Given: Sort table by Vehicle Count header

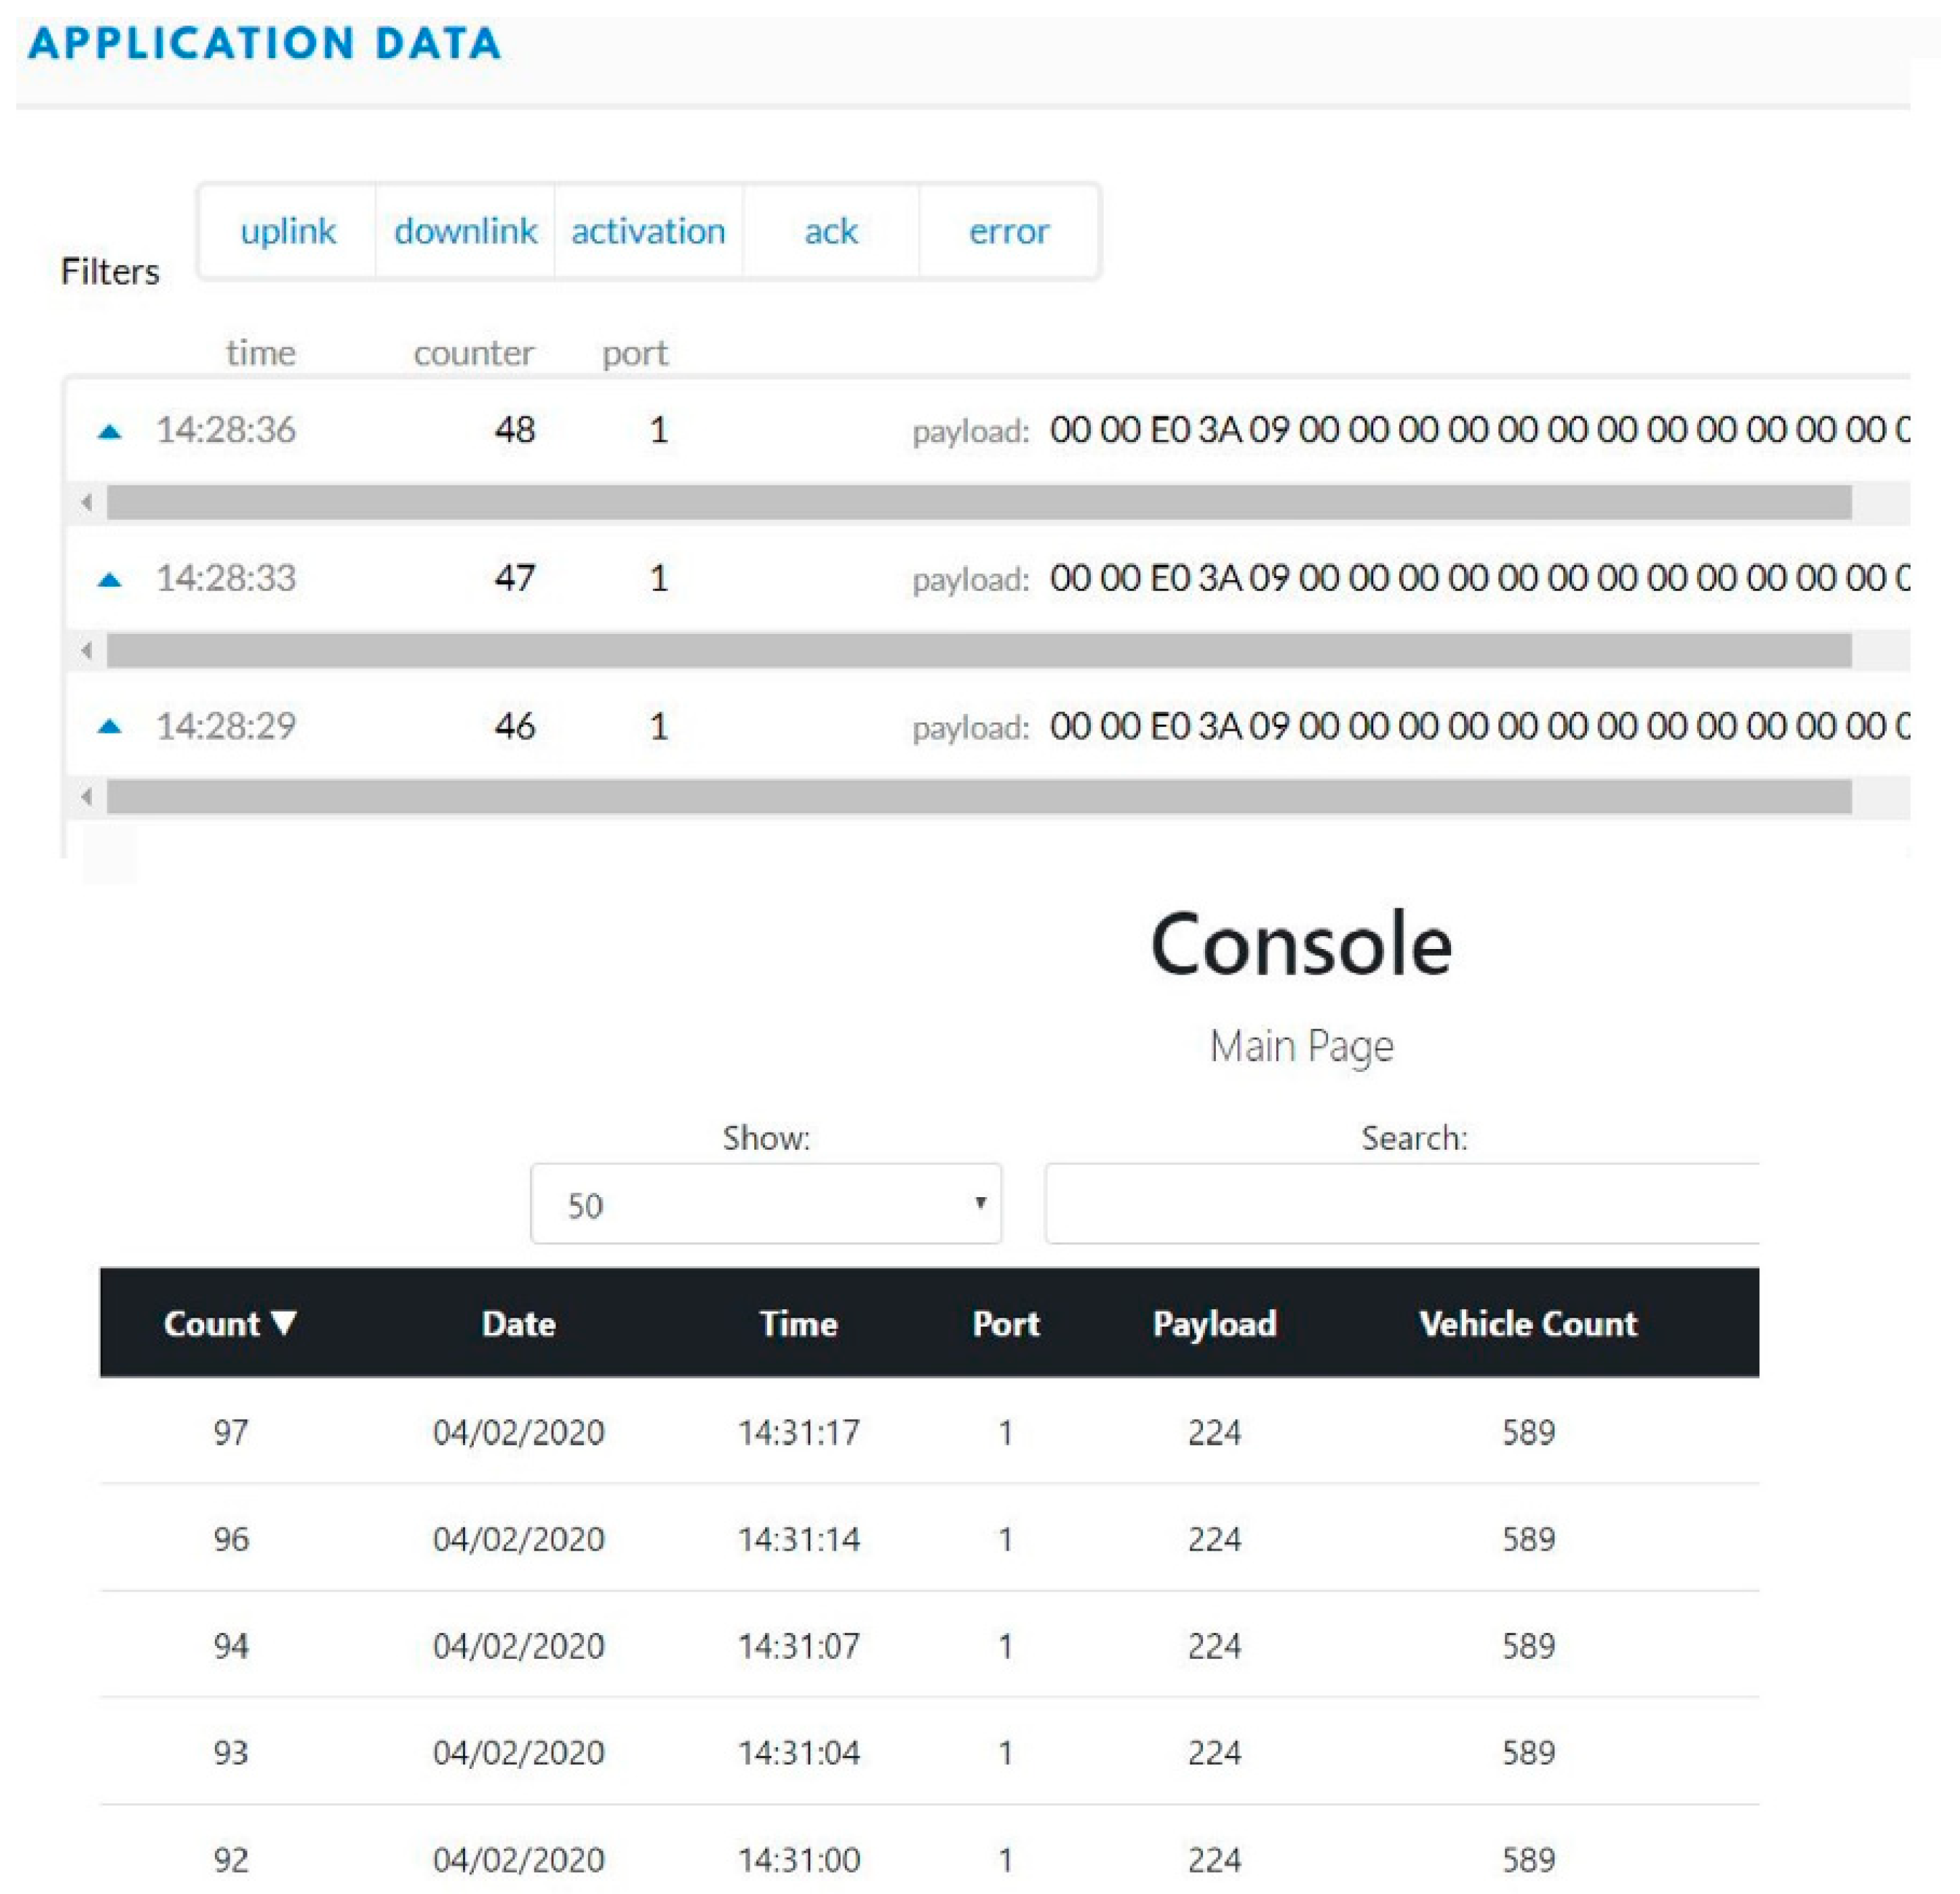Looking at the screenshot, I should [x=1527, y=1324].
